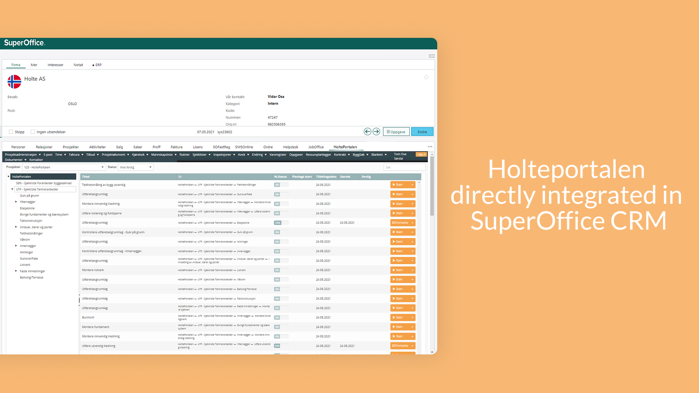The width and height of the screenshot is (699, 393).
Task: Open the Avvik menu
Action: tap(244, 155)
